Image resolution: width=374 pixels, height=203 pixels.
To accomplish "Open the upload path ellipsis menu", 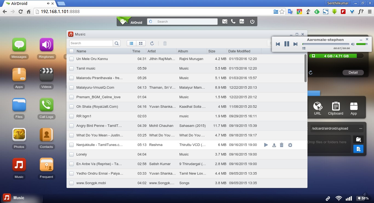I will pos(361,129).
